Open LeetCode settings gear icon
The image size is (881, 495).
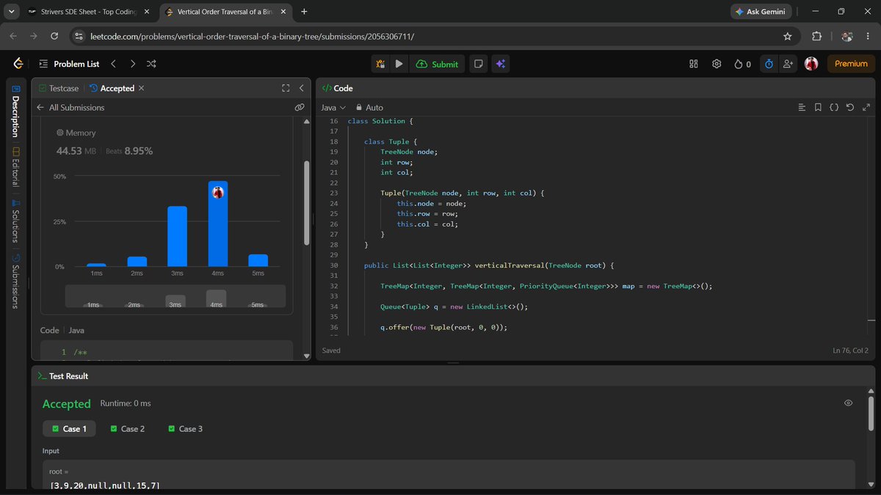click(717, 64)
